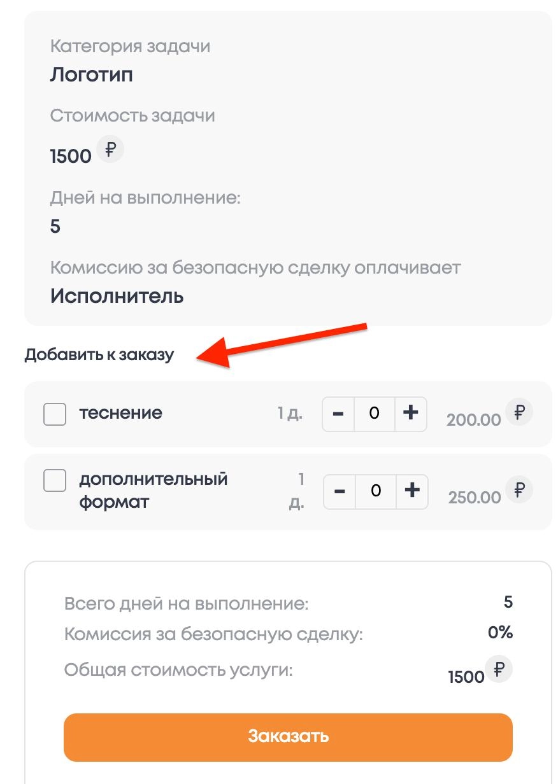Click the ruble icon beside 250.00 price
Screen dimensions: 558x784
(x=519, y=490)
